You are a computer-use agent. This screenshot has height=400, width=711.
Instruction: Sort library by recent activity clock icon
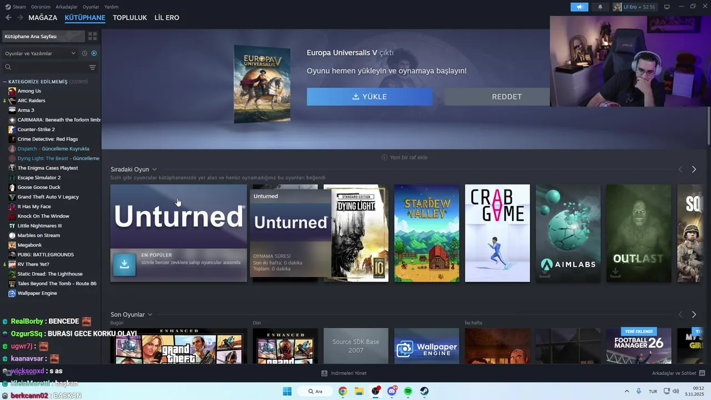point(84,53)
